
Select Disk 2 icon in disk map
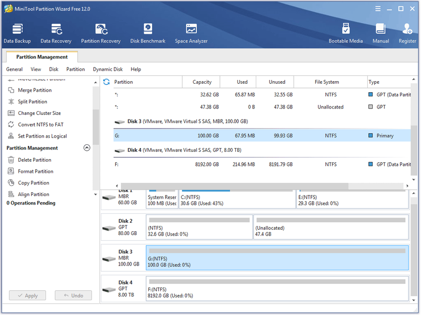[109, 229]
